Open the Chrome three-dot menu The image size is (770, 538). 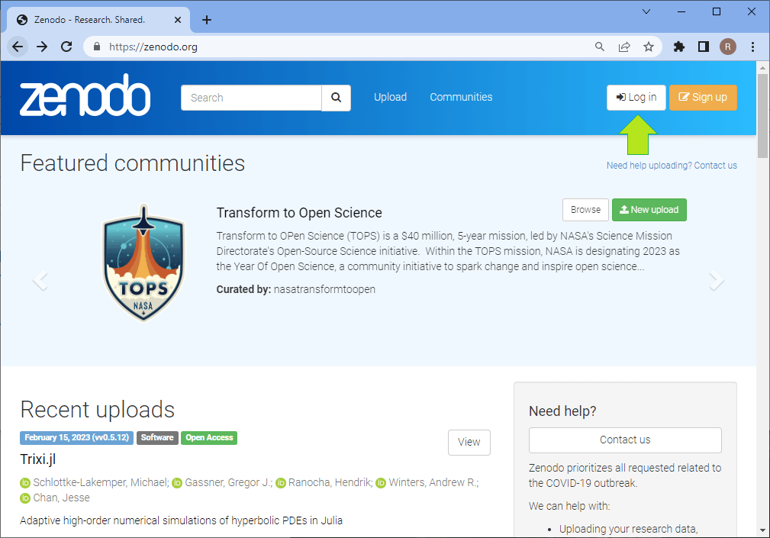[753, 47]
